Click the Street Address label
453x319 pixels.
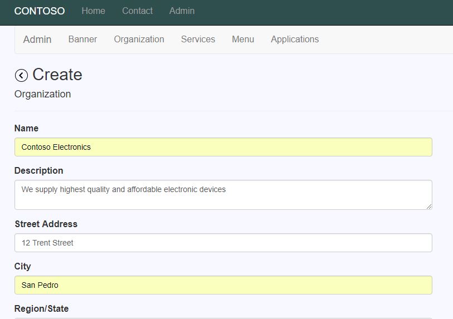46,224
